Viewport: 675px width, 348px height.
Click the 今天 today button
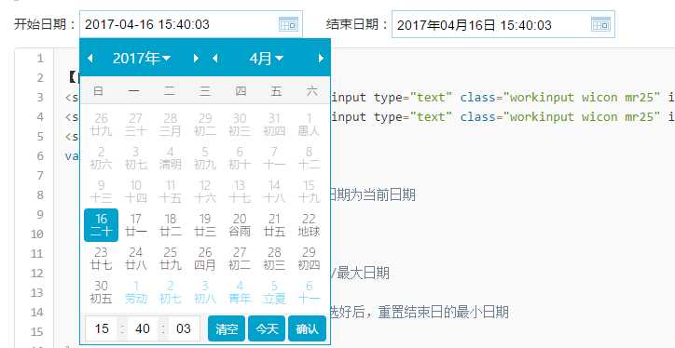(x=267, y=328)
